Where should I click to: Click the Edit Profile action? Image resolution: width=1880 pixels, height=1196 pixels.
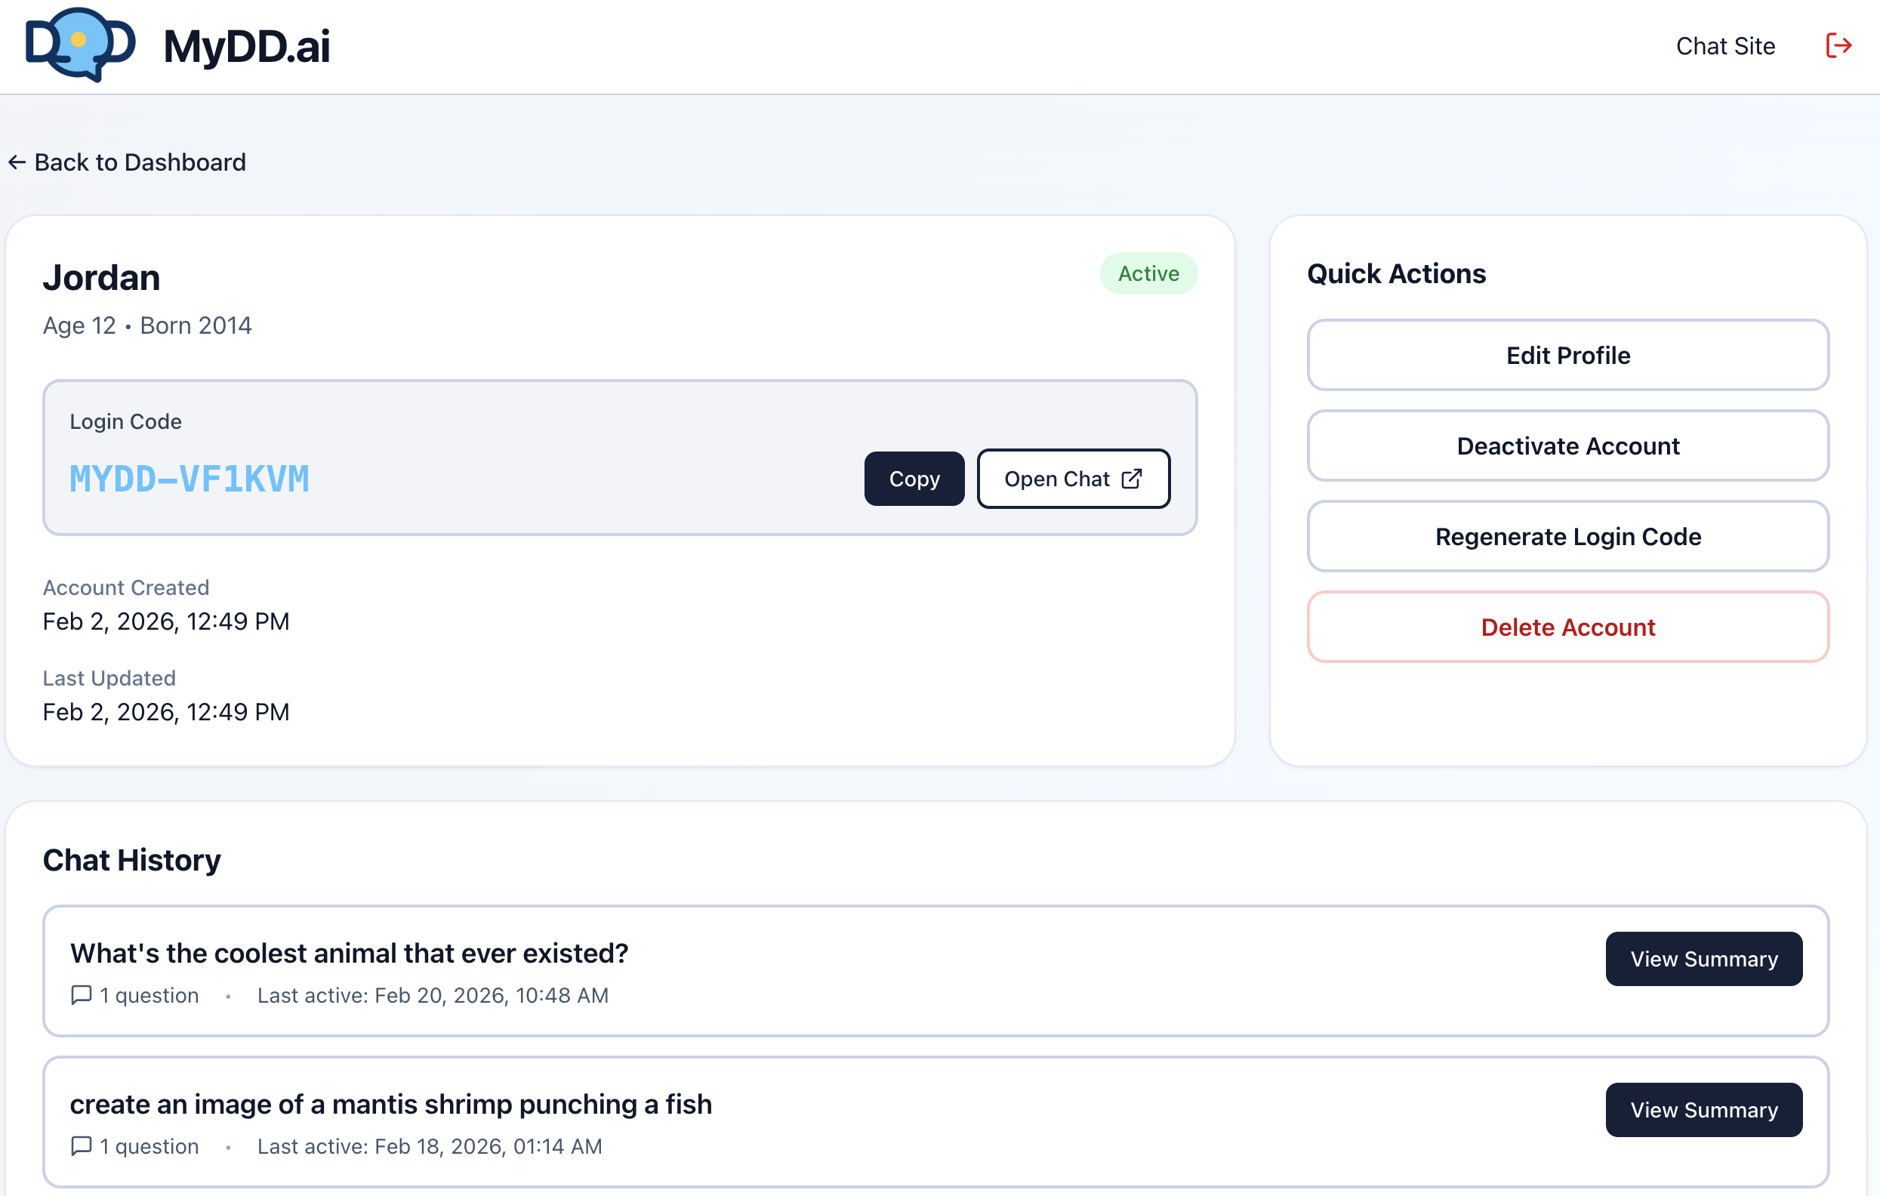(x=1567, y=355)
